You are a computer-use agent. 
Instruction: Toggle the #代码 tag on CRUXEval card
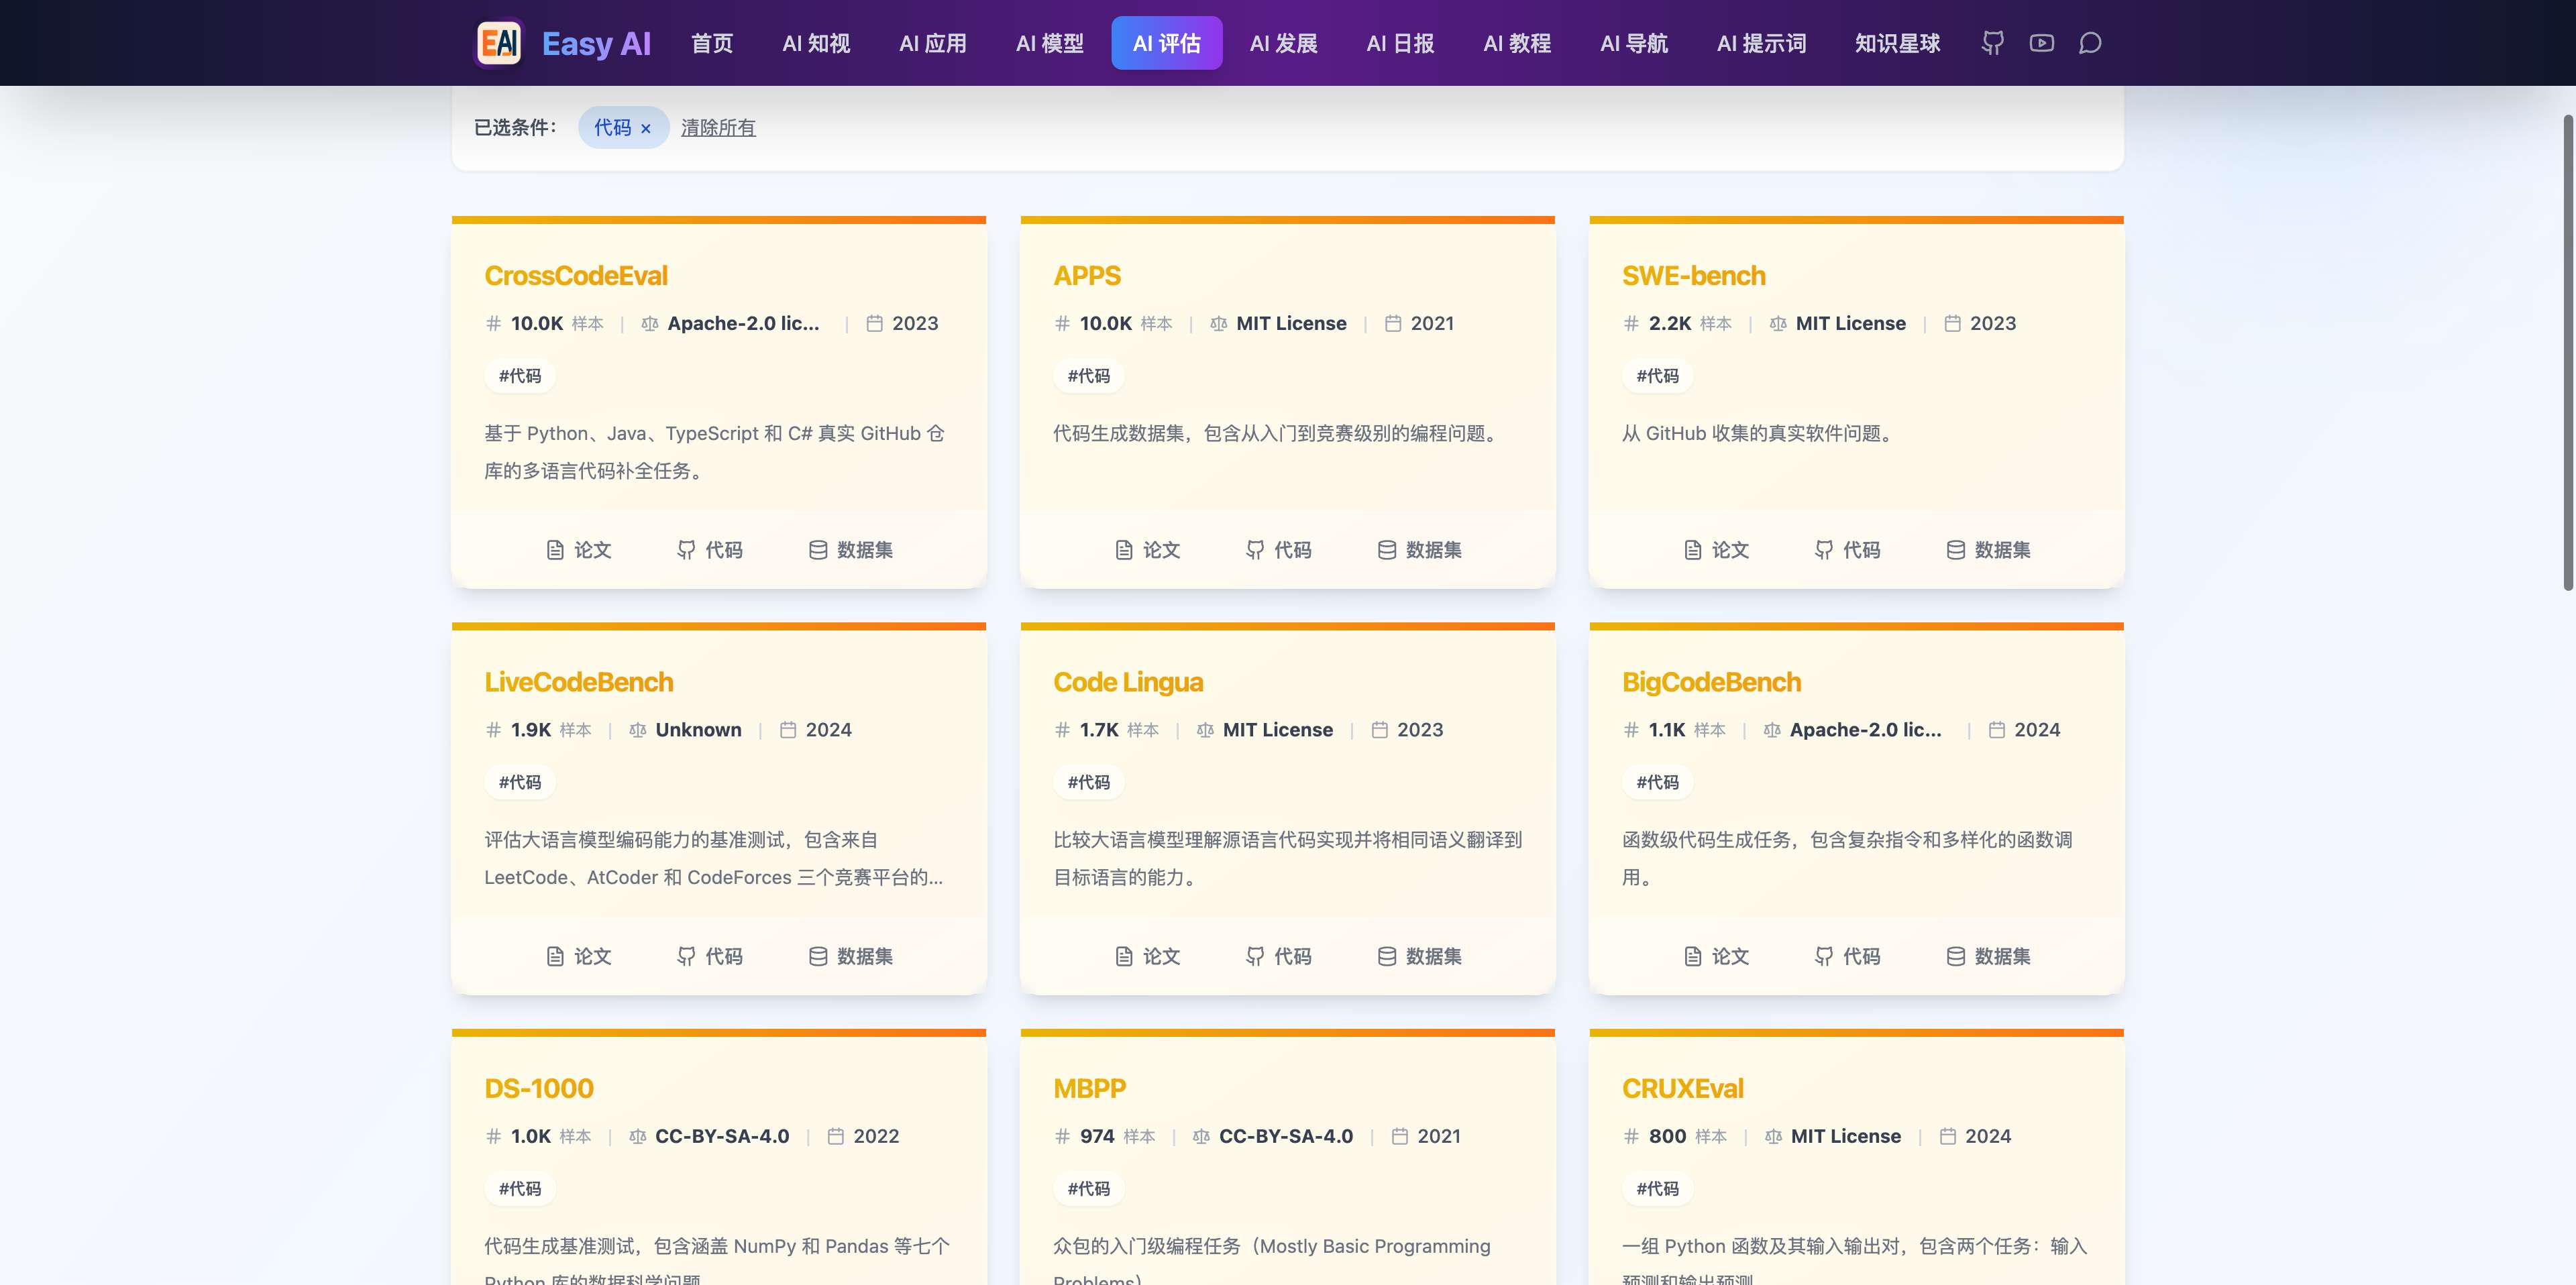point(1658,1188)
